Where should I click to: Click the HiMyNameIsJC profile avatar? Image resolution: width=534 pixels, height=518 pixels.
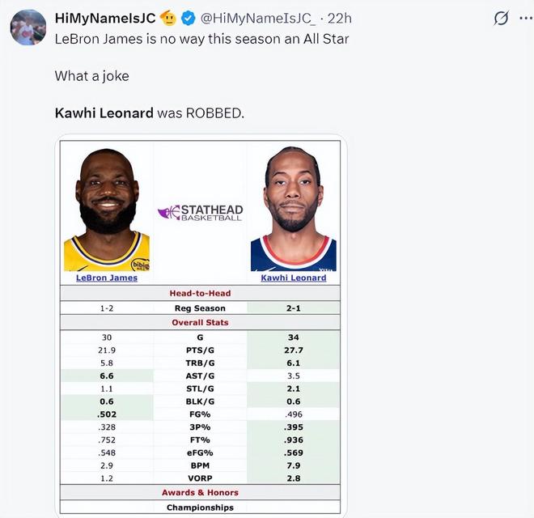(28, 28)
